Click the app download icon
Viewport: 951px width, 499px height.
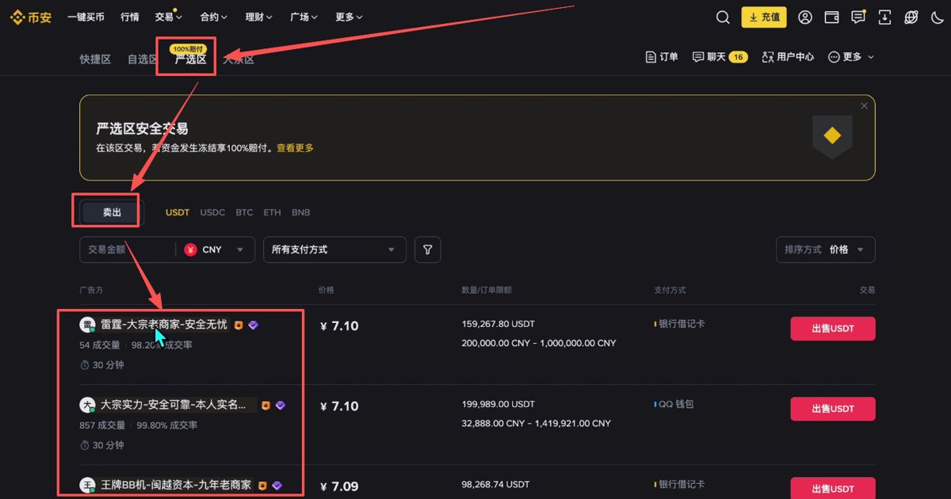(884, 16)
